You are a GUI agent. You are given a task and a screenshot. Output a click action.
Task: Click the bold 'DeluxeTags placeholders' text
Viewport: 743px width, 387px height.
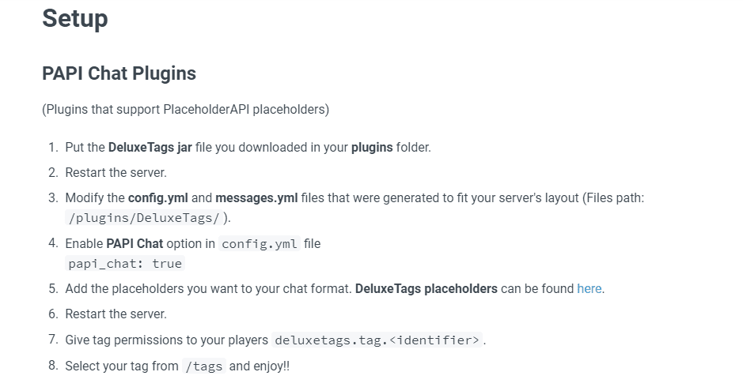[426, 288]
